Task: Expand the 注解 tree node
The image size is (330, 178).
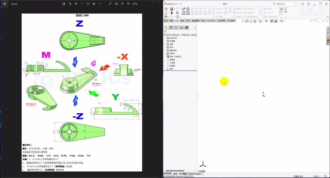Action: (165, 44)
